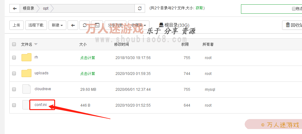
Task: Check the box for the cloudreve file
Action: click(x=14, y=89)
